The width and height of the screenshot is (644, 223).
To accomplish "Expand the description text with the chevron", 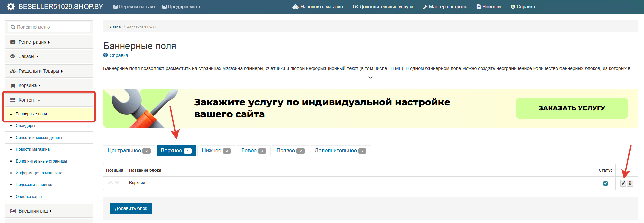I will pyautogui.click(x=371, y=77).
